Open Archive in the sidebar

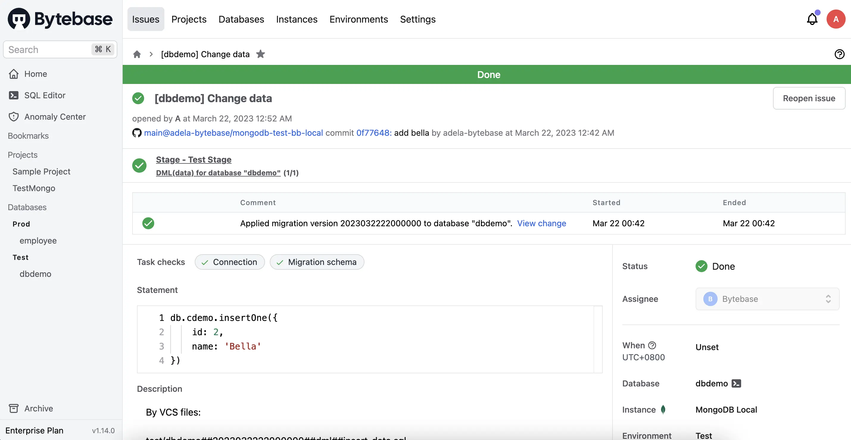click(x=38, y=408)
